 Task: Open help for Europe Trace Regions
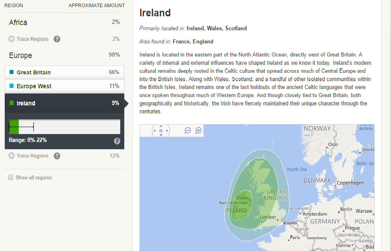(x=57, y=156)
